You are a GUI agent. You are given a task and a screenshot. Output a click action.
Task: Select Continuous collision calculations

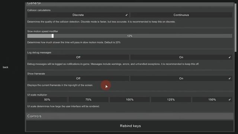[181, 15]
